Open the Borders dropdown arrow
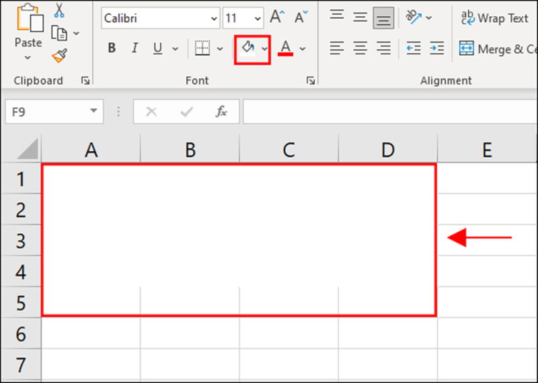Screen dimensions: 538x383 [220, 48]
